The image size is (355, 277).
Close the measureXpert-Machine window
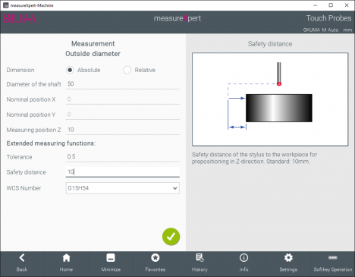(347, 5)
